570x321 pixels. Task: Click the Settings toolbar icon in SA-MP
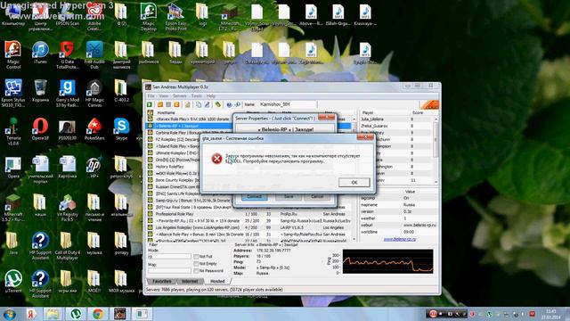coord(217,105)
